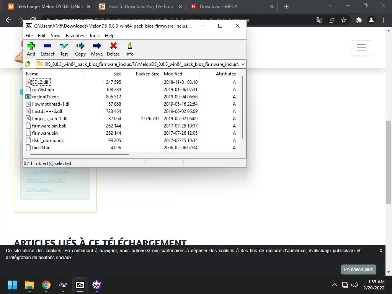Dismiss the cookie banner with X
This screenshot has width=392, height=294.
381,250
